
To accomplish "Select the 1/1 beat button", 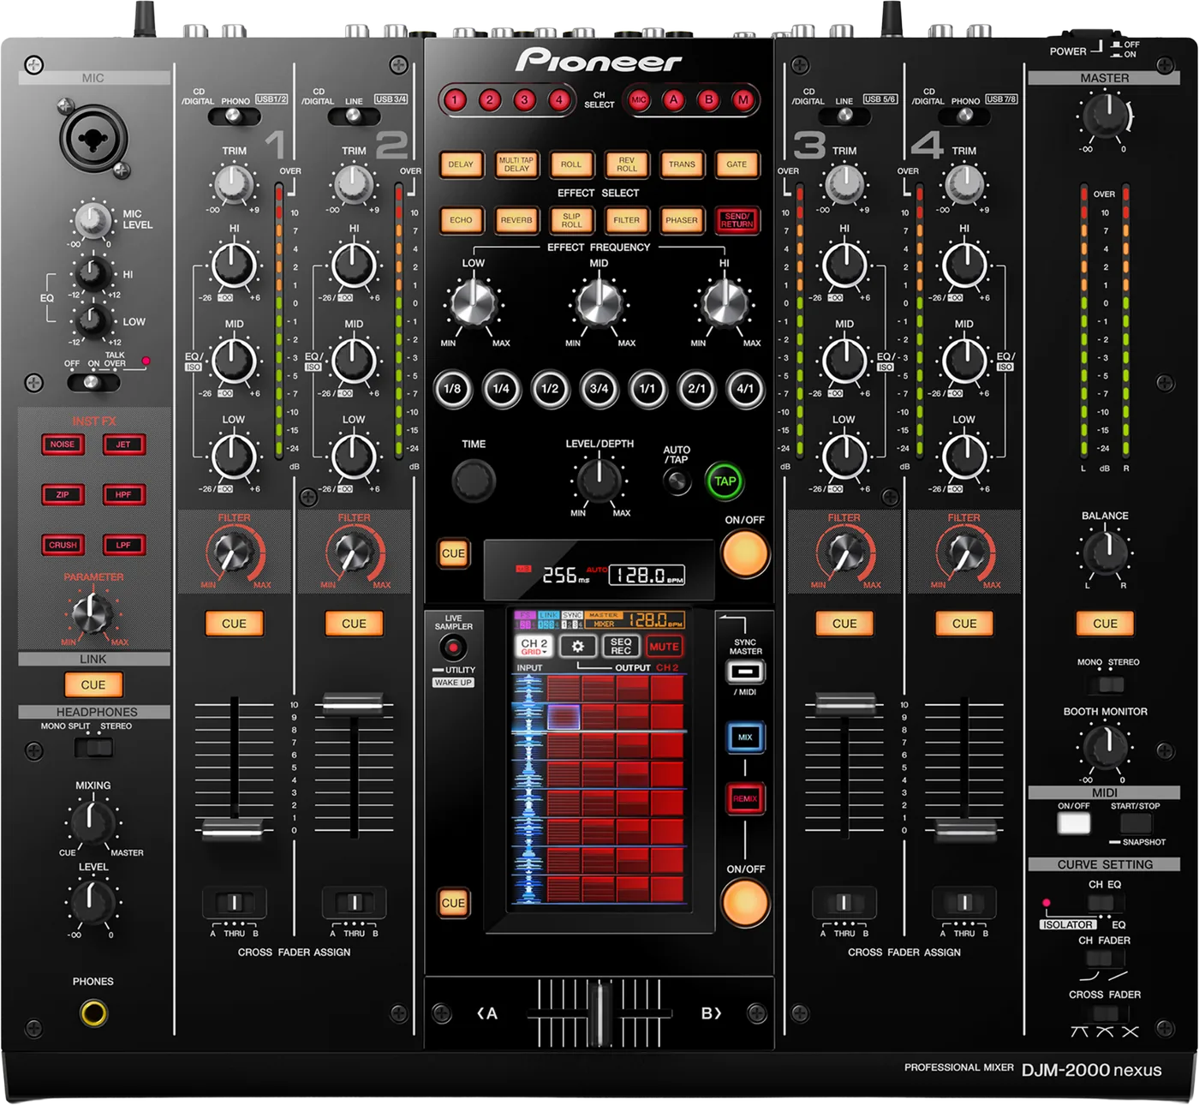I will [647, 389].
